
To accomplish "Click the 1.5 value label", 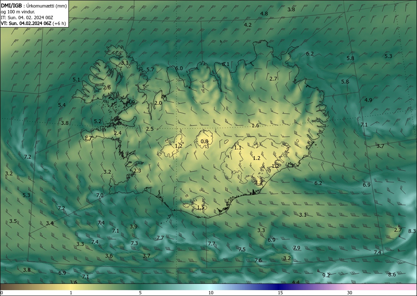I will coord(201,207).
